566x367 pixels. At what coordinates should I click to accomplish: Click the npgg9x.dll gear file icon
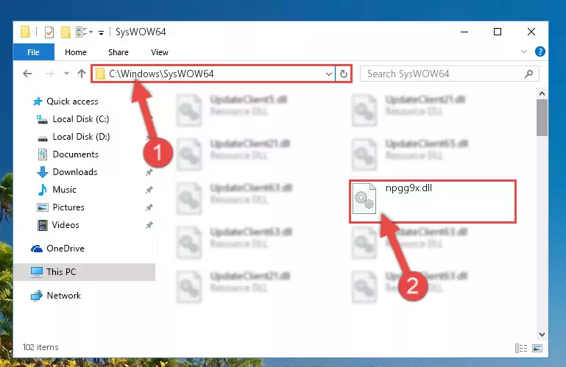tap(364, 199)
